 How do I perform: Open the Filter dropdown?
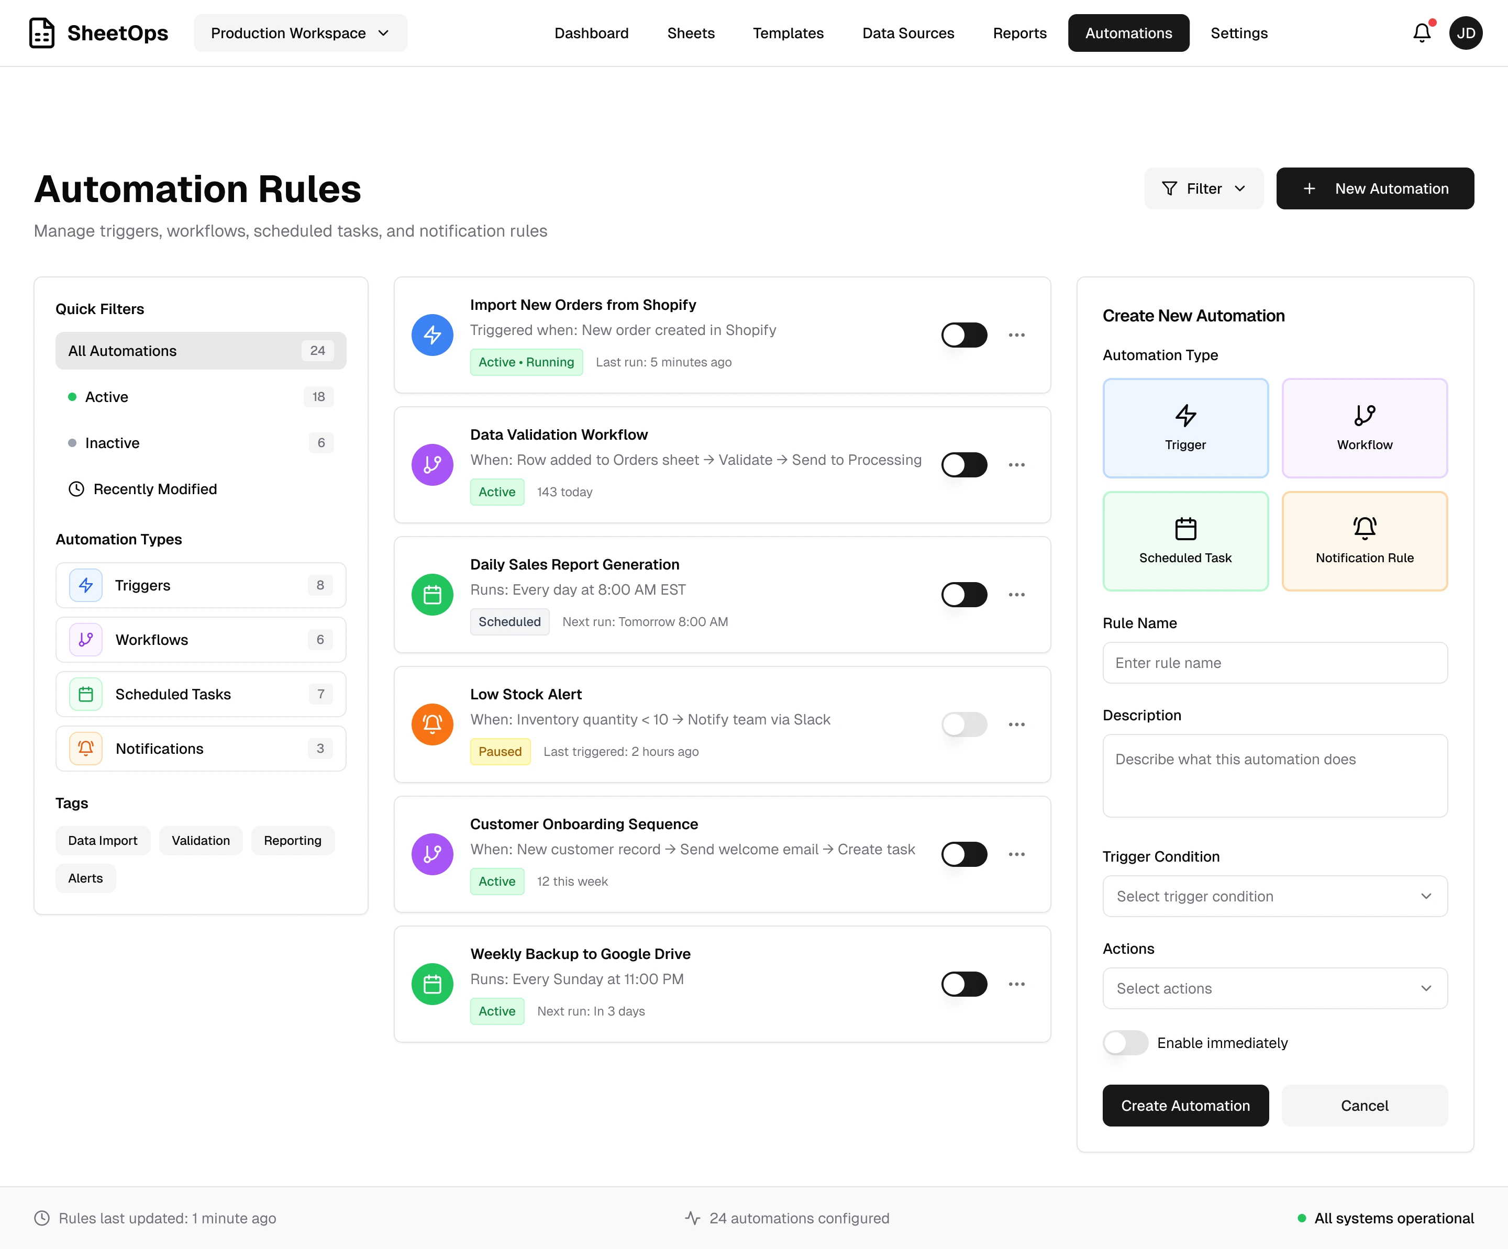point(1204,189)
